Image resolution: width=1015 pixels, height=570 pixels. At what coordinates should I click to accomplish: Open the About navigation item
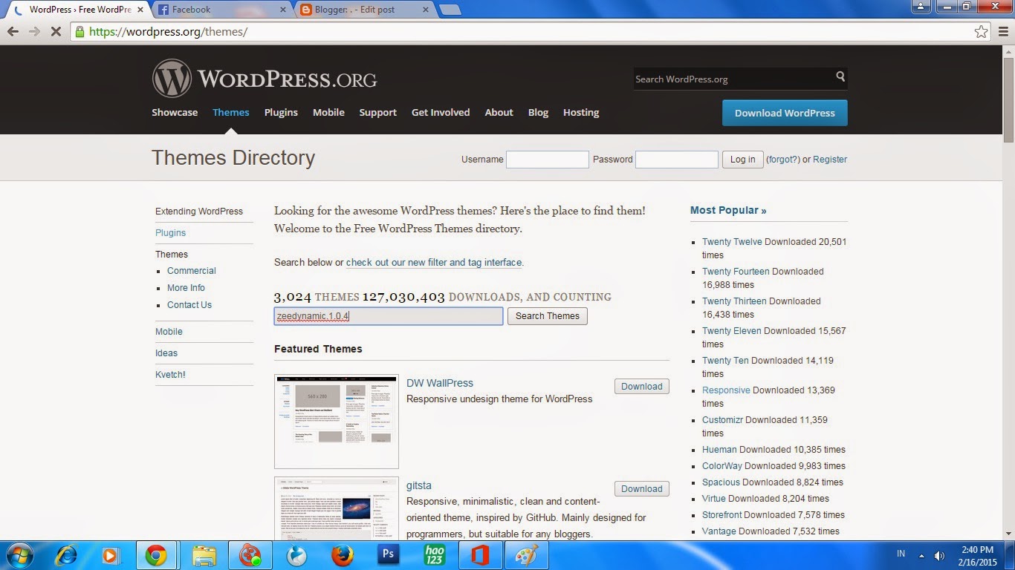499,113
